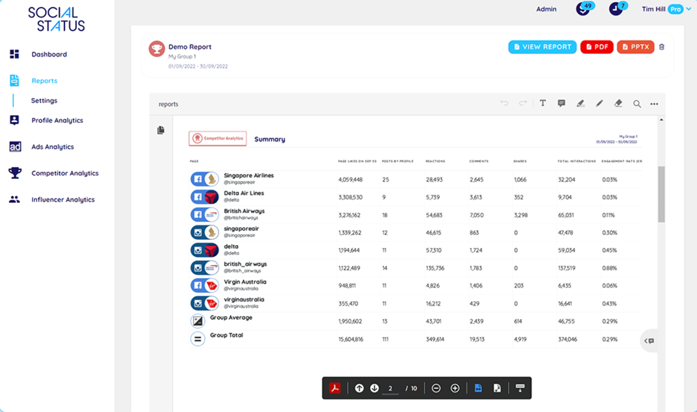
Task: Go to the next page arrow
Action: click(374, 388)
